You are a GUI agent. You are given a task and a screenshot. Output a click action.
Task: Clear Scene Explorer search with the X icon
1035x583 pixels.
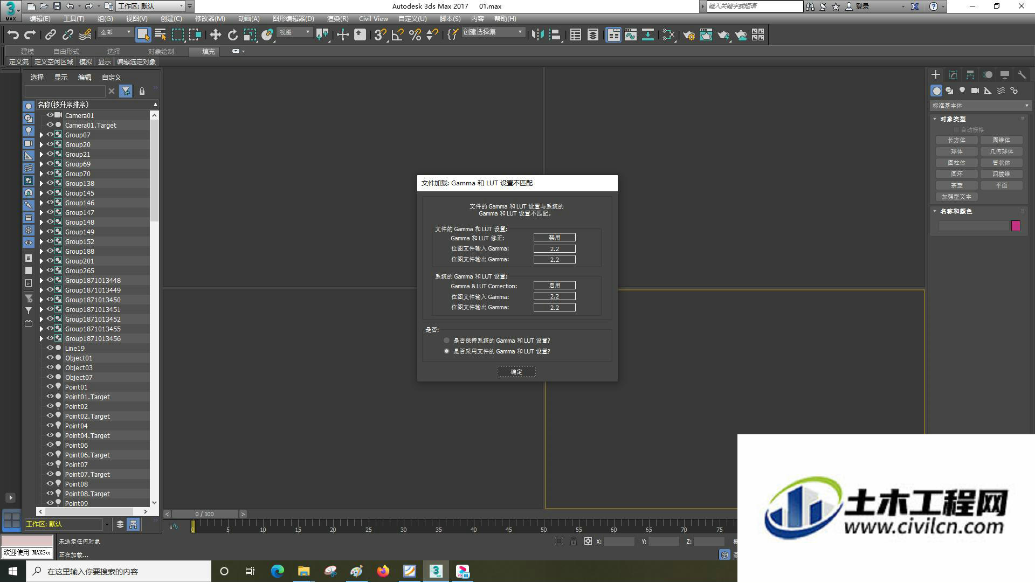click(112, 91)
